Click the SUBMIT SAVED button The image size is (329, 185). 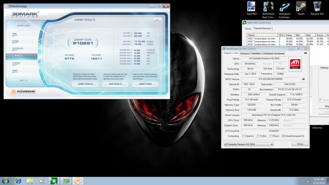[x=145, y=84]
